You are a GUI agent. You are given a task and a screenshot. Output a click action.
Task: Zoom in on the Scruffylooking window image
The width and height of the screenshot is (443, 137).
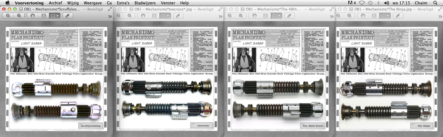(19, 16)
